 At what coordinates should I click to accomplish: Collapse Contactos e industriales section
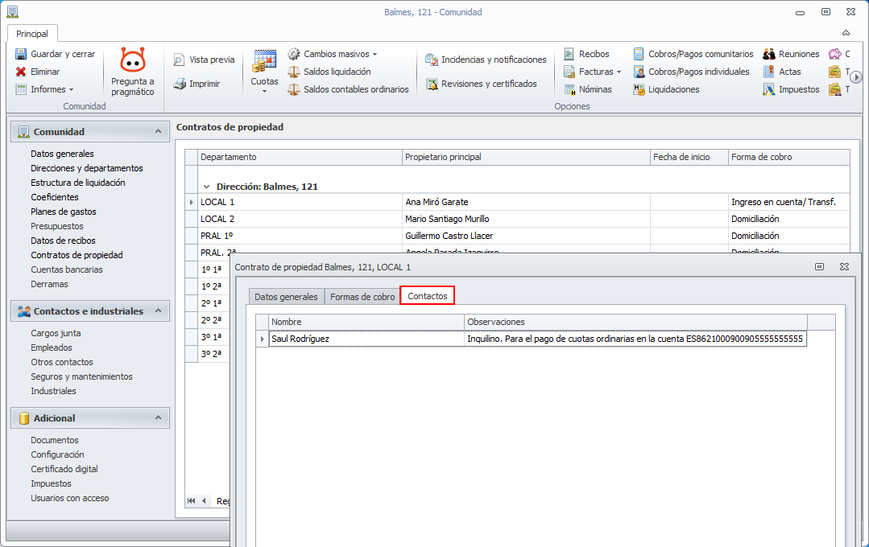158,311
